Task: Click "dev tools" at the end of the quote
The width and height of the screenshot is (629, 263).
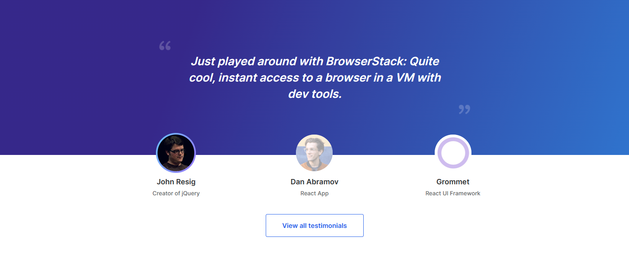Action: pos(311,94)
